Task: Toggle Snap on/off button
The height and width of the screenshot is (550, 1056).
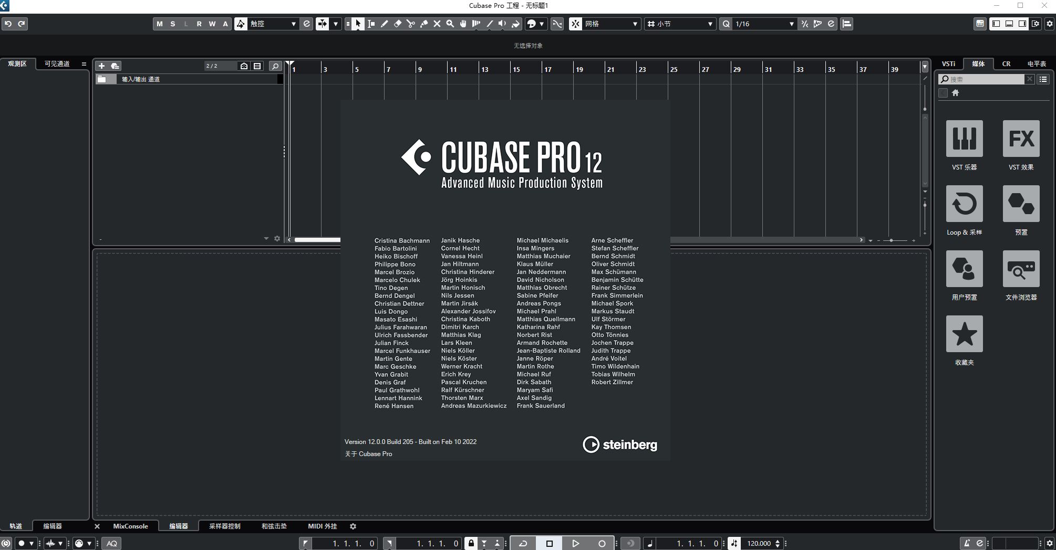Action: click(576, 24)
